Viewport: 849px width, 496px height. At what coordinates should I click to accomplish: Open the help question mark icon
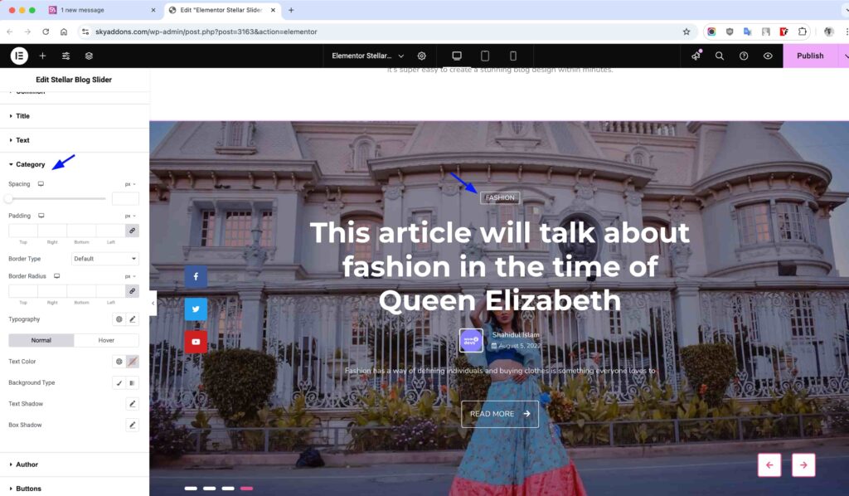point(744,56)
